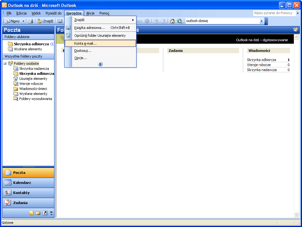
Task: Click the Home toolbar icon
Action: [172, 21]
